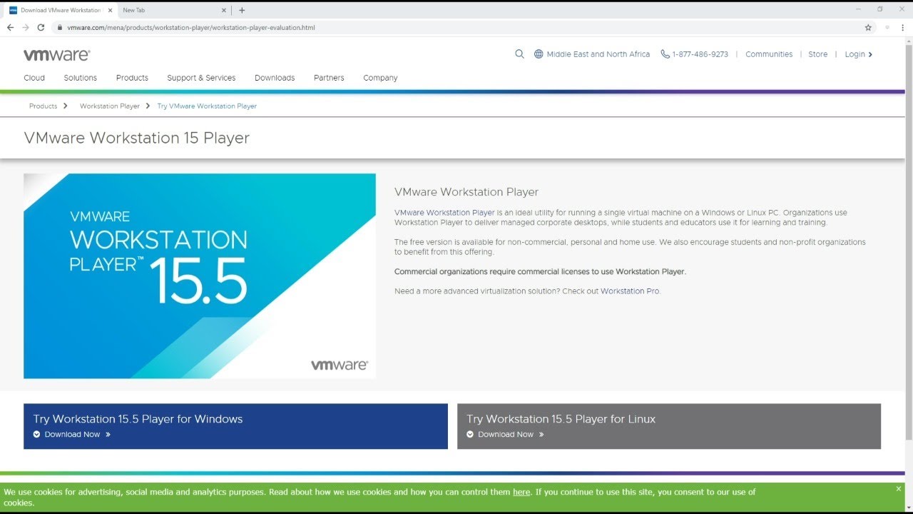This screenshot has height=514, width=913.
Task: Click the VMware logo in header
Action: 56,55
